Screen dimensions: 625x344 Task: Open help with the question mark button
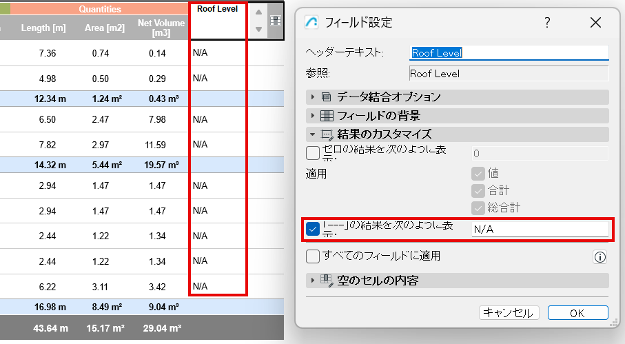point(547,22)
